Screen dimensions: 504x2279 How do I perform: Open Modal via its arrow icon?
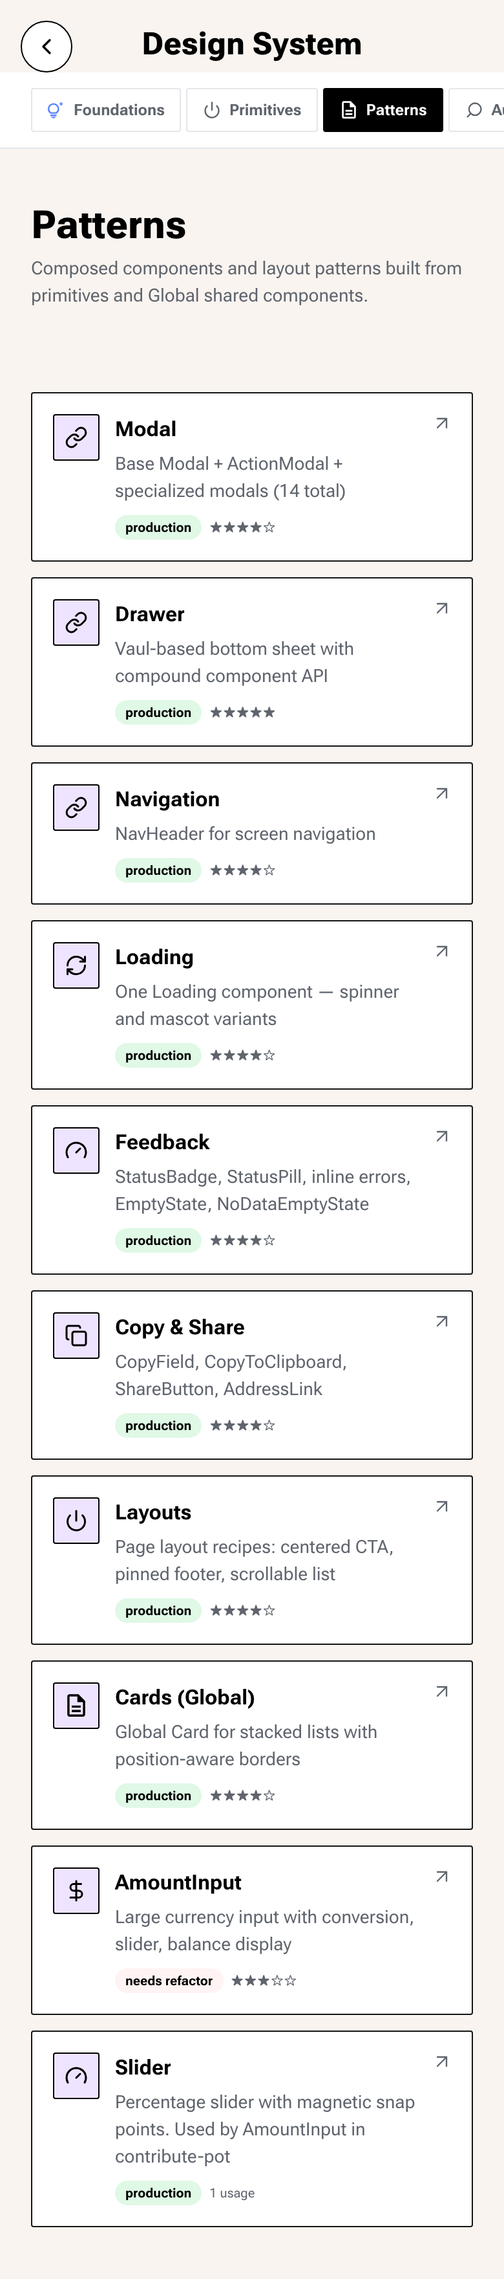coord(441,424)
